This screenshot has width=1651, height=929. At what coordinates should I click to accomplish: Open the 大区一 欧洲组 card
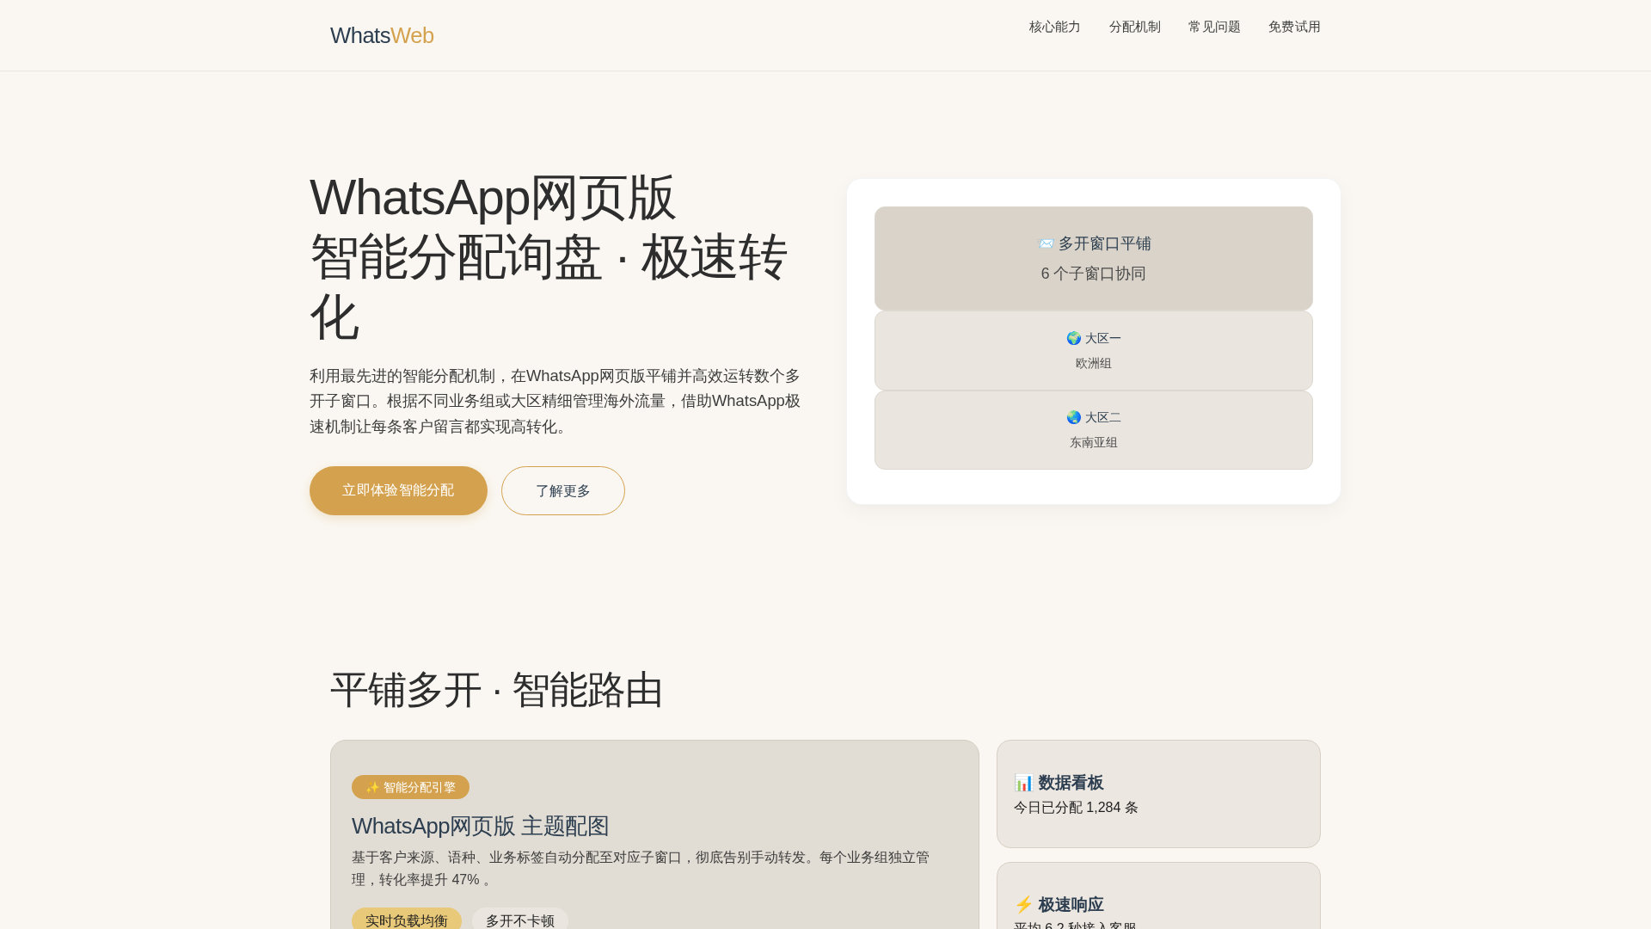coord(1094,351)
